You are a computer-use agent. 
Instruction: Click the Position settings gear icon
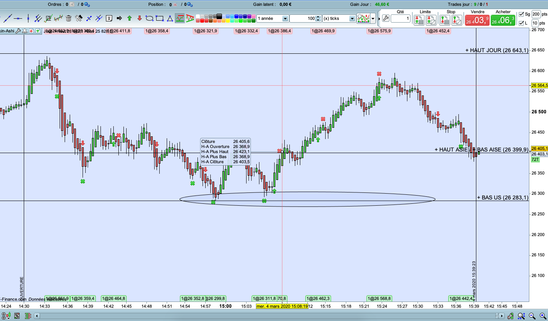pos(190,5)
